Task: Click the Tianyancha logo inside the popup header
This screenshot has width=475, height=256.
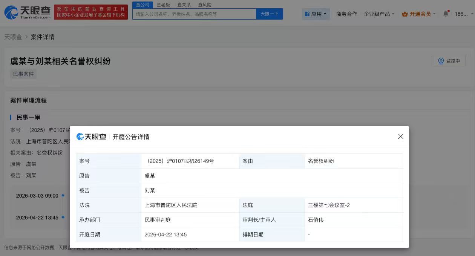Action: [91, 136]
